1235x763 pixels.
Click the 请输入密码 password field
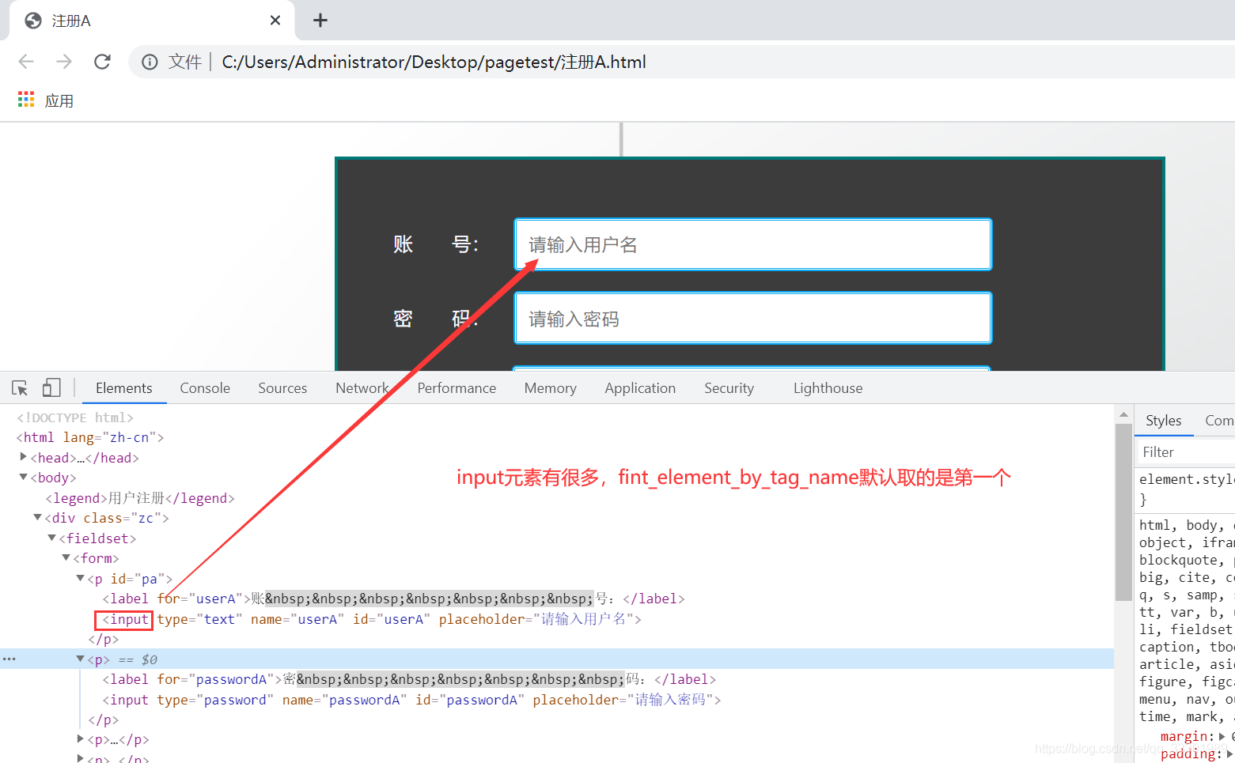(x=753, y=318)
